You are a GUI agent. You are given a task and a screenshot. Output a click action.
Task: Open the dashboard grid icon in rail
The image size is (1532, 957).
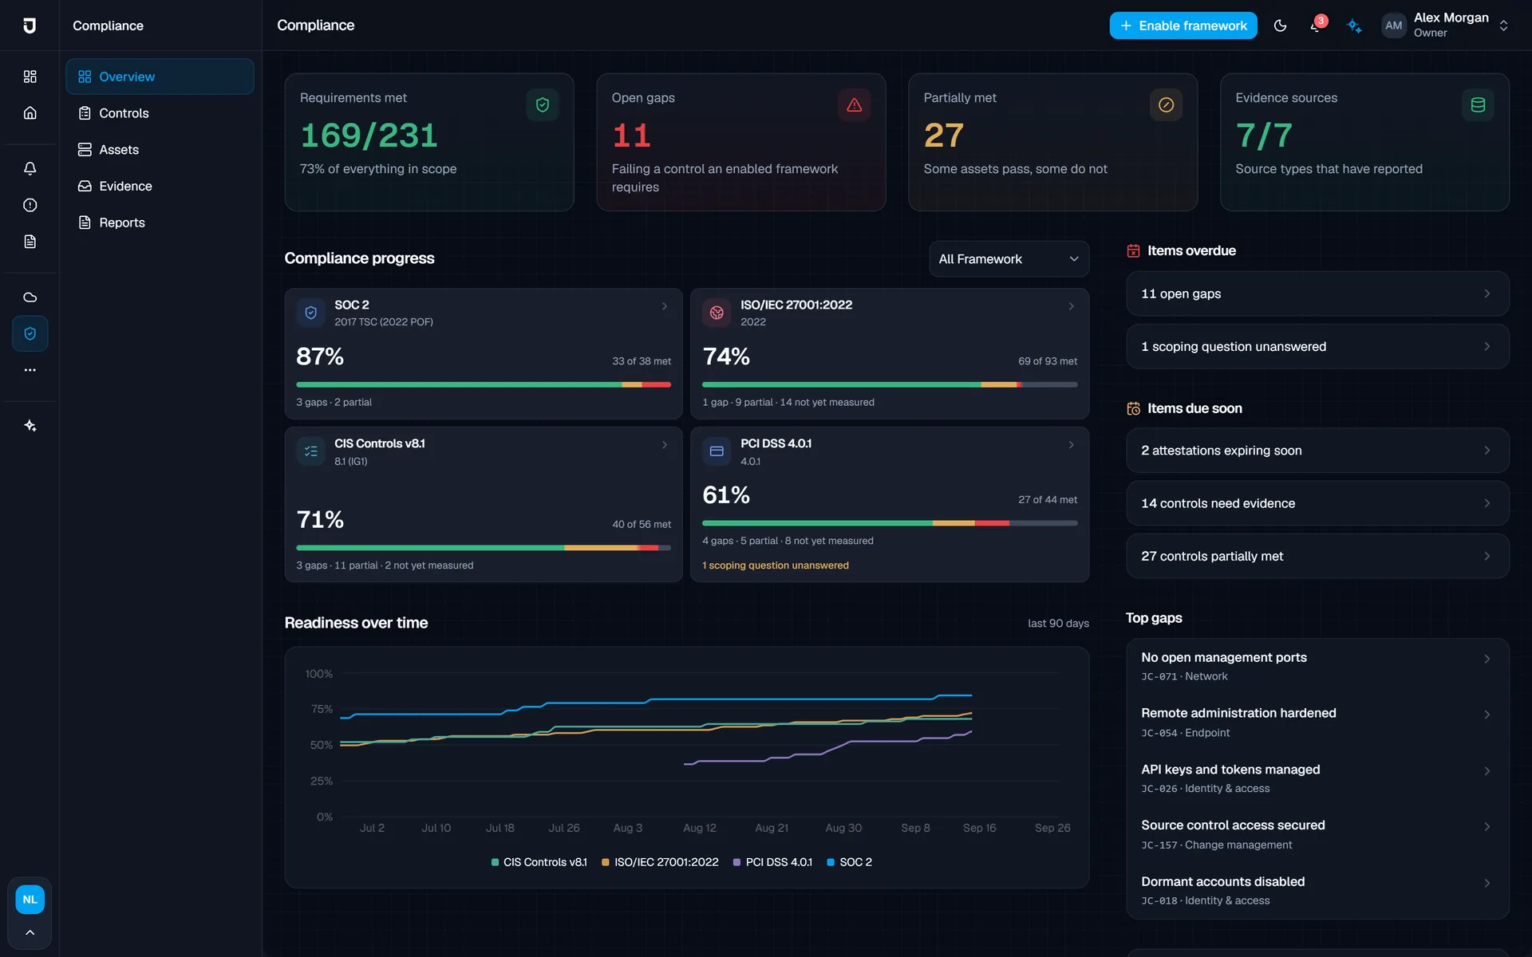(30, 77)
